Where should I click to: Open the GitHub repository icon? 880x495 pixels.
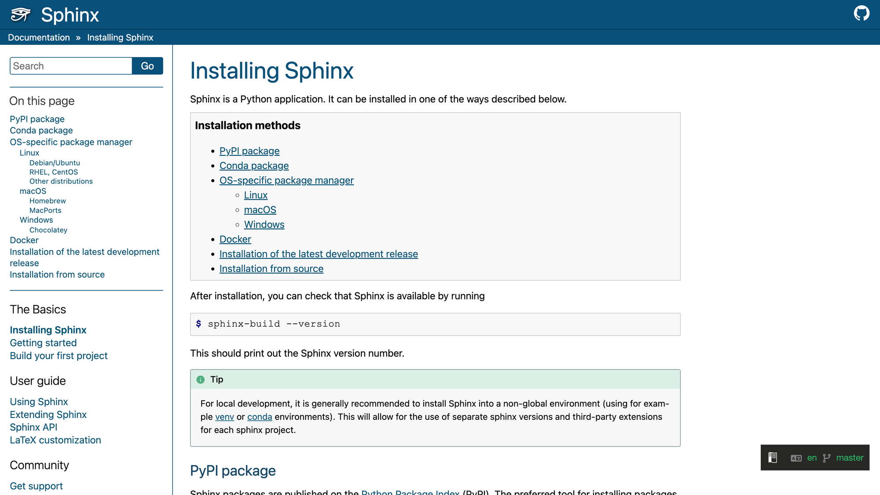pyautogui.click(x=862, y=13)
